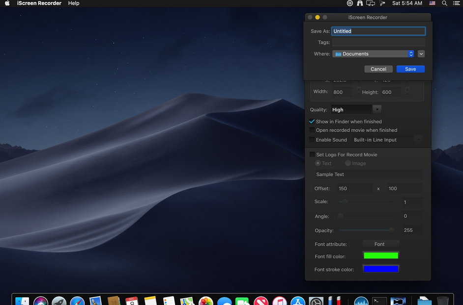Select the Image logo radio button
The image size is (463, 305).
tap(348, 163)
